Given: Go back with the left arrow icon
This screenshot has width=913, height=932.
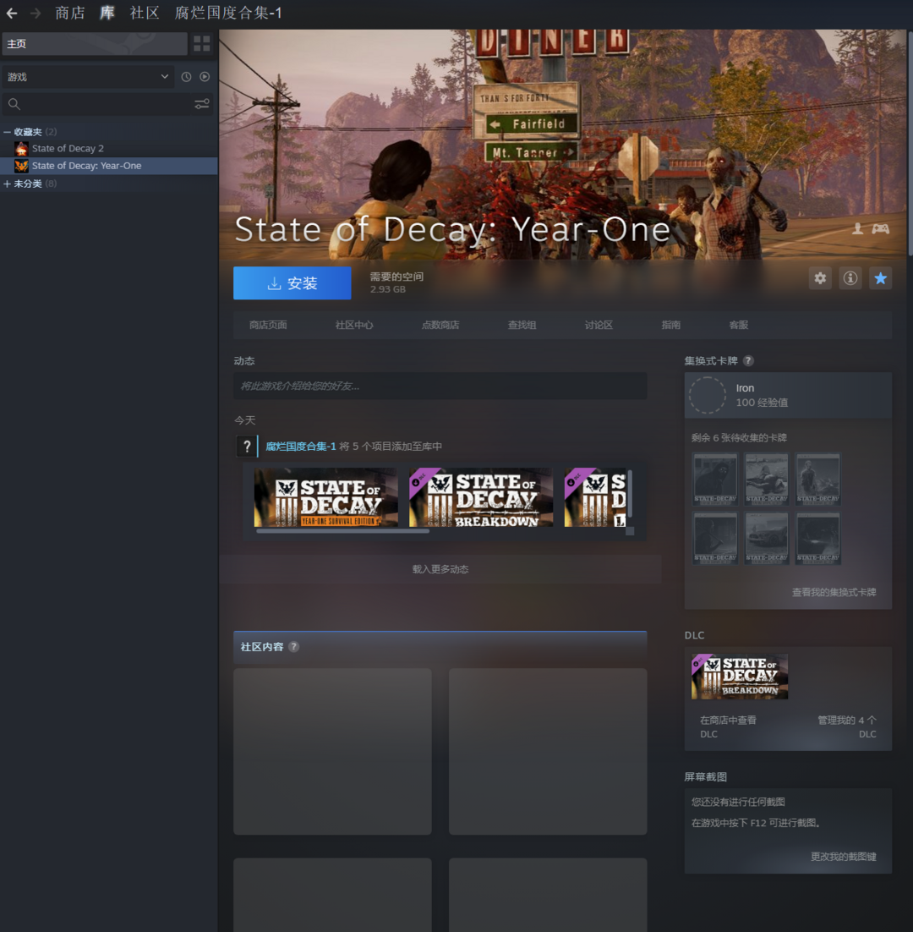Looking at the screenshot, I should point(11,13).
